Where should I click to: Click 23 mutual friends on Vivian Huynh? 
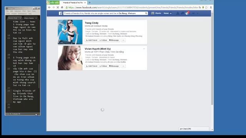pos(93,62)
